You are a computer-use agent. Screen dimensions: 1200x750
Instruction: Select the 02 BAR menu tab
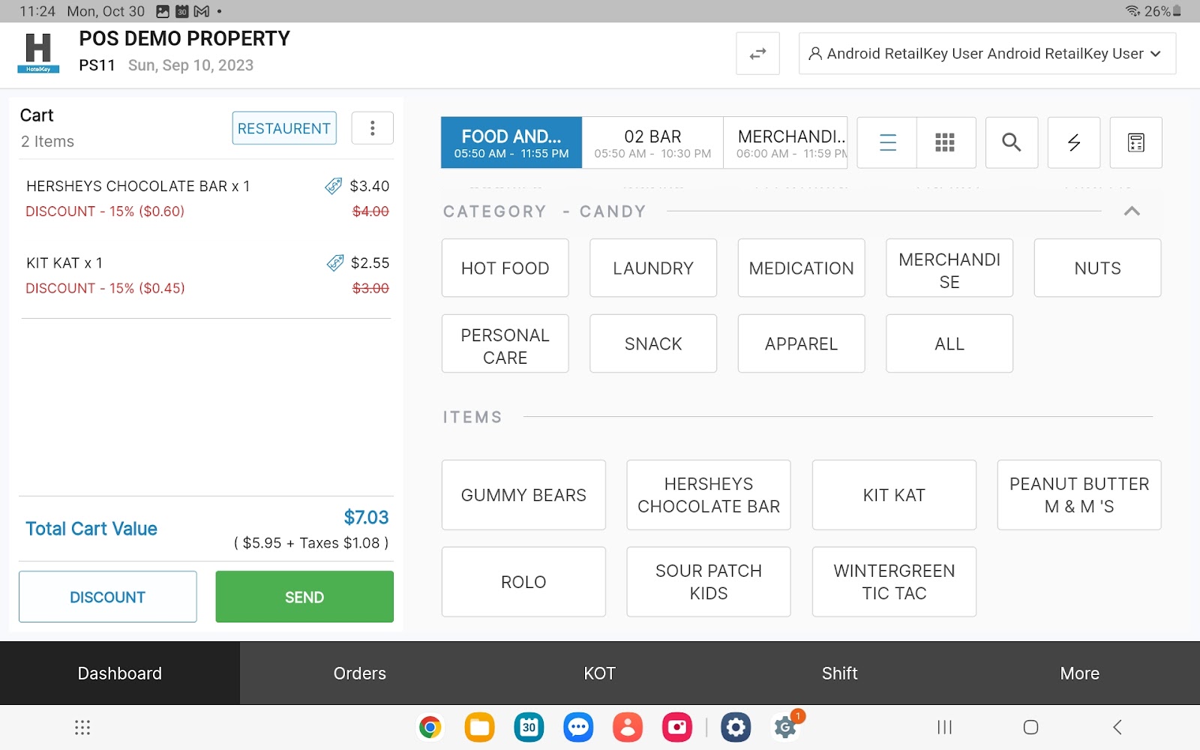pos(652,142)
